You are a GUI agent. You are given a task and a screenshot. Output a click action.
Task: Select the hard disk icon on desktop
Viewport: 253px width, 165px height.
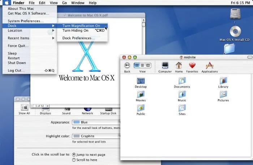click(235, 14)
